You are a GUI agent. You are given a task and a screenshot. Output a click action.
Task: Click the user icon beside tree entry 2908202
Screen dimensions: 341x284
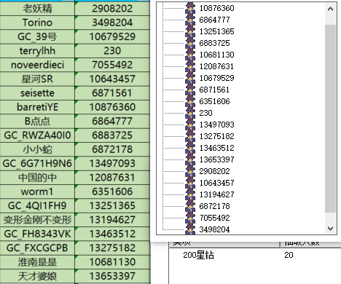pos(190,171)
